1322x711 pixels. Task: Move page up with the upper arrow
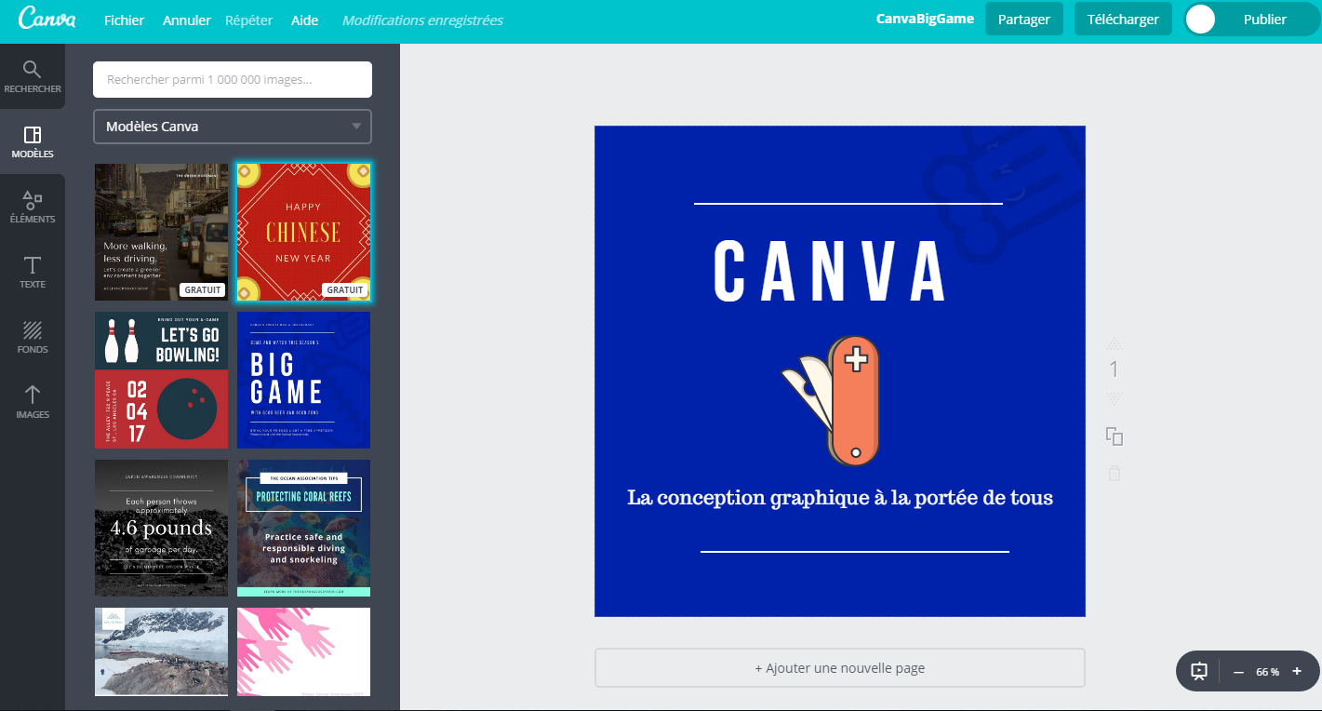[x=1114, y=342]
